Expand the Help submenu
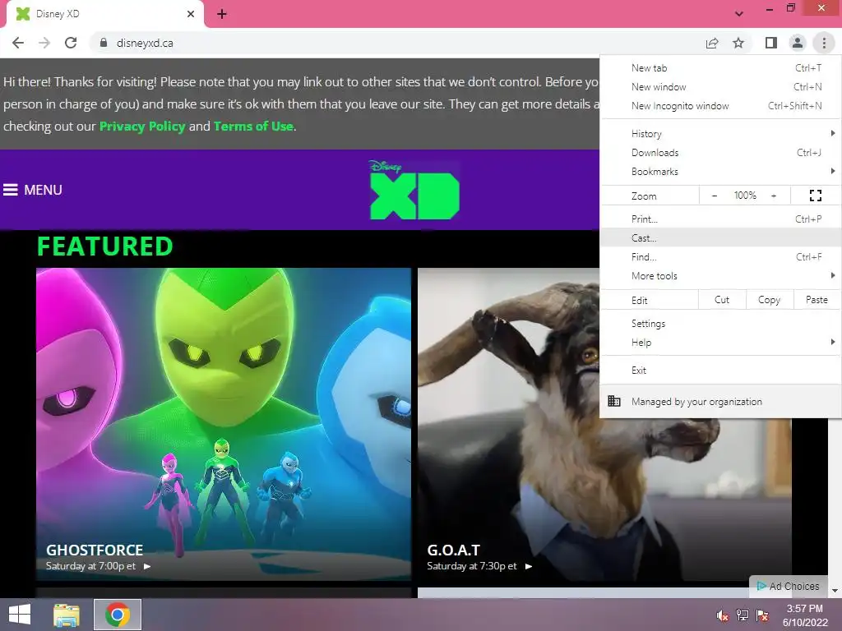The height and width of the screenshot is (631, 842). [x=720, y=343]
